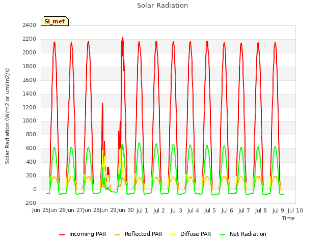
Task: Click the Jul 1 x-axis tick label
Action: [x=142, y=210]
